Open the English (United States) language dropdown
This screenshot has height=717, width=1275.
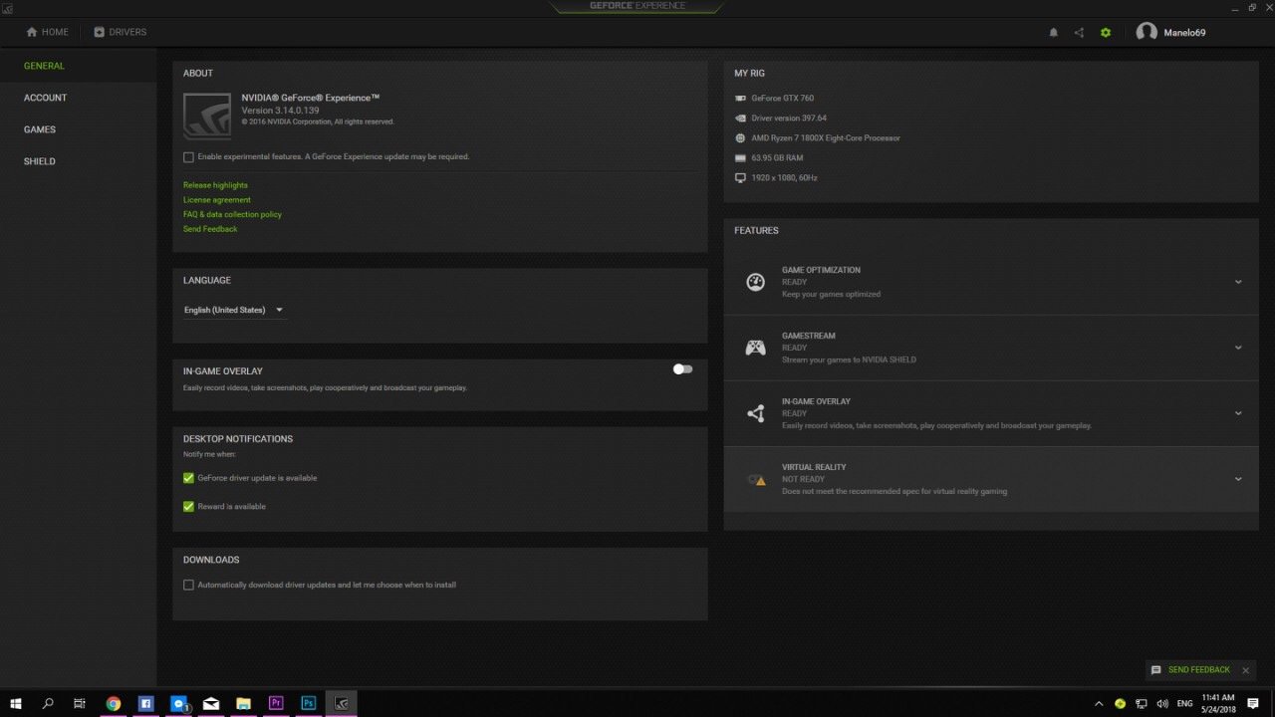pyautogui.click(x=234, y=310)
